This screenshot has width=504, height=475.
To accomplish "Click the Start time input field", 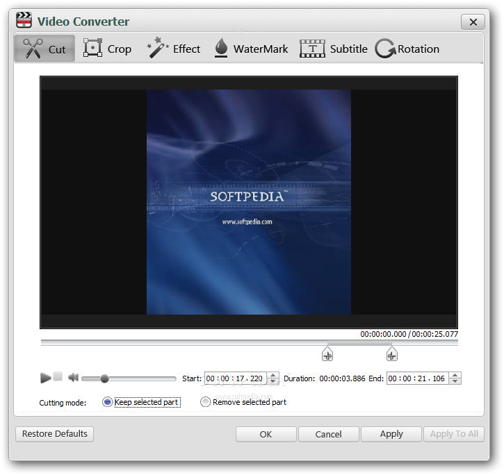I will point(236,378).
